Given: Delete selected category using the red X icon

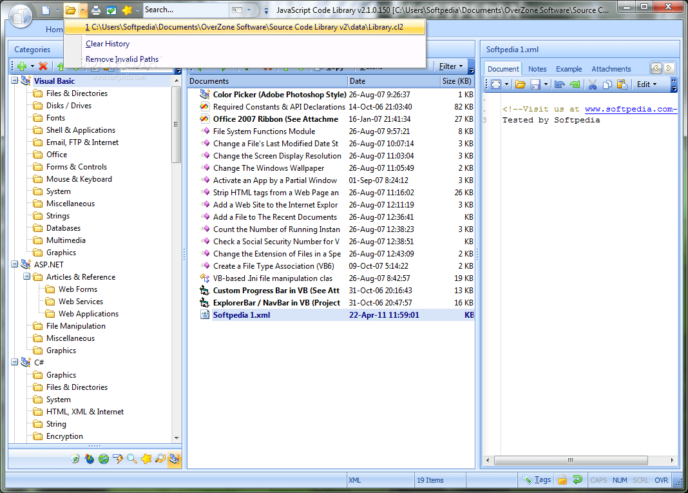Looking at the screenshot, I should [x=43, y=66].
